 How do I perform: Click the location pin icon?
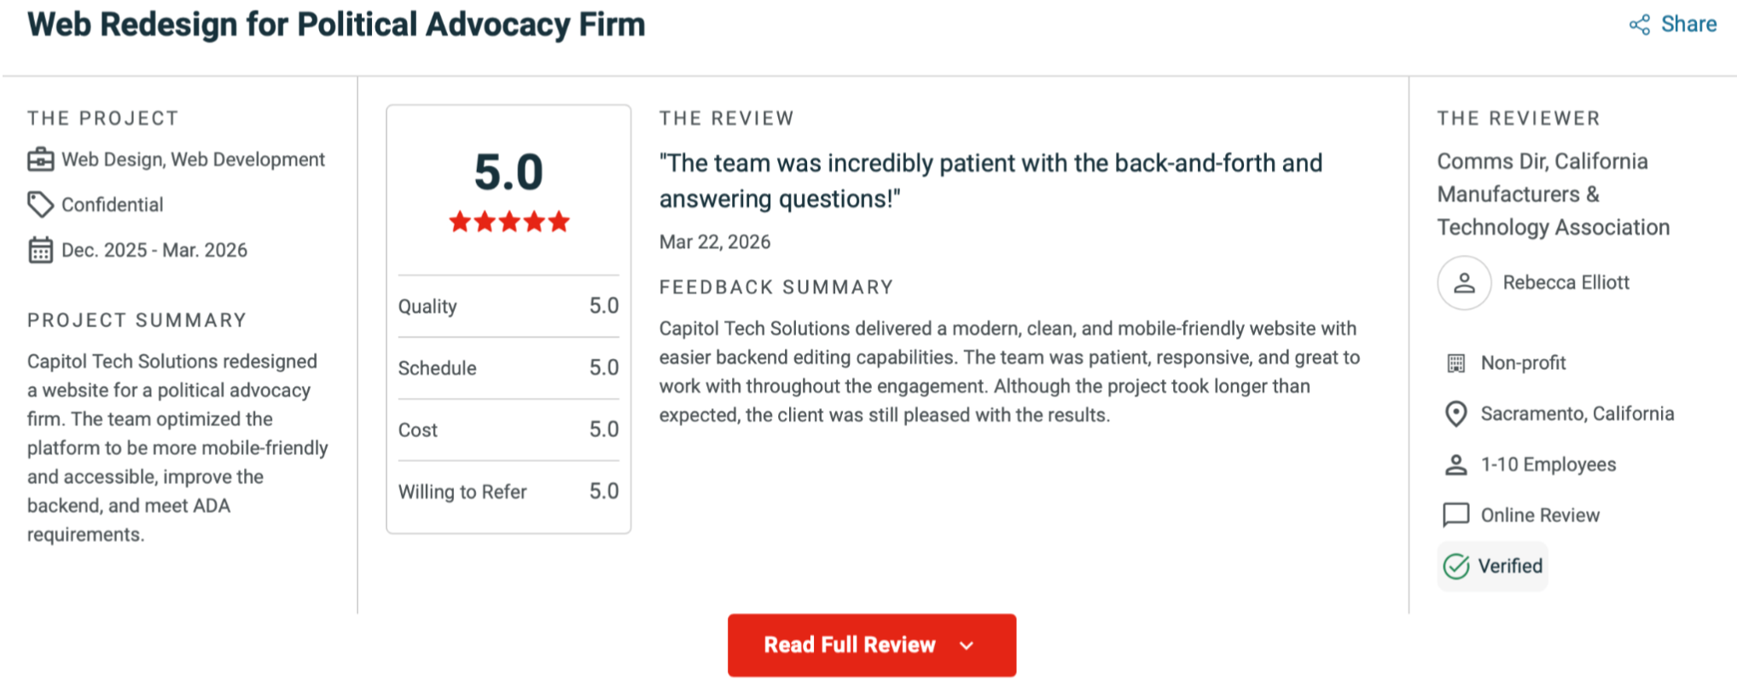(1455, 414)
